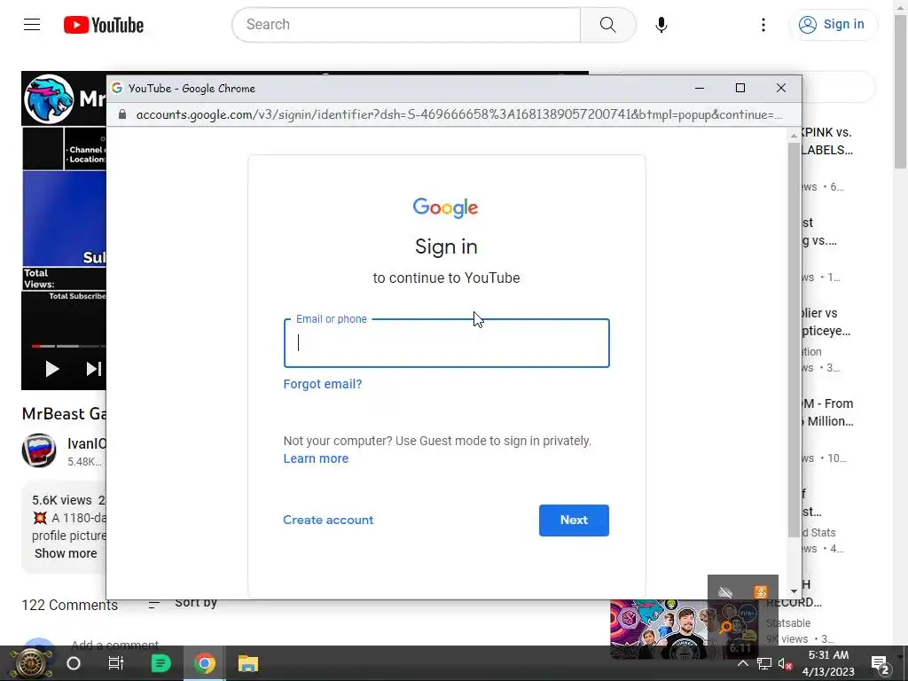Open the taskbar clock and date
The image size is (908, 681).
(x=828, y=663)
